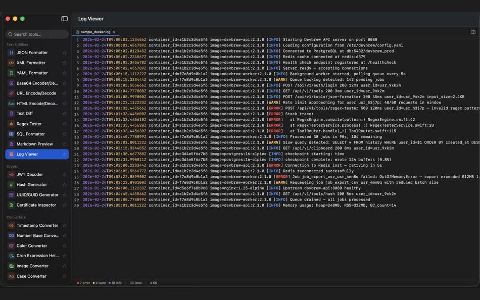Collapse the Converters section header
Viewport: 480px width, 300px height.
(16, 217)
